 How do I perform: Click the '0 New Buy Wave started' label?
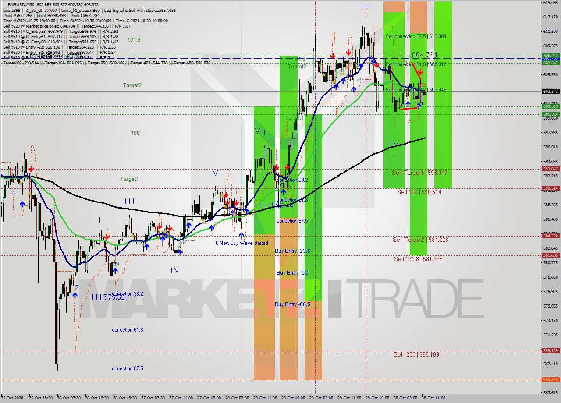241,243
